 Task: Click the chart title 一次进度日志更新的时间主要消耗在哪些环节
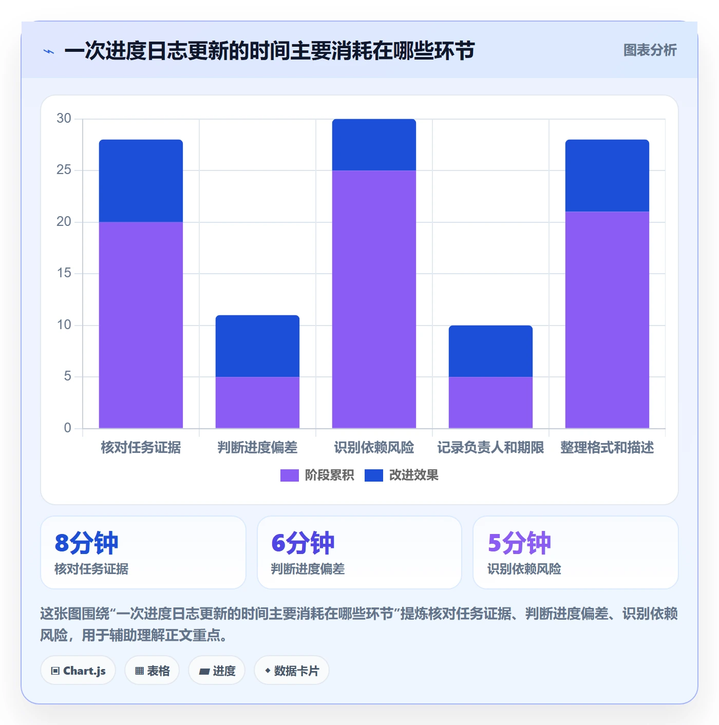(269, 51)
